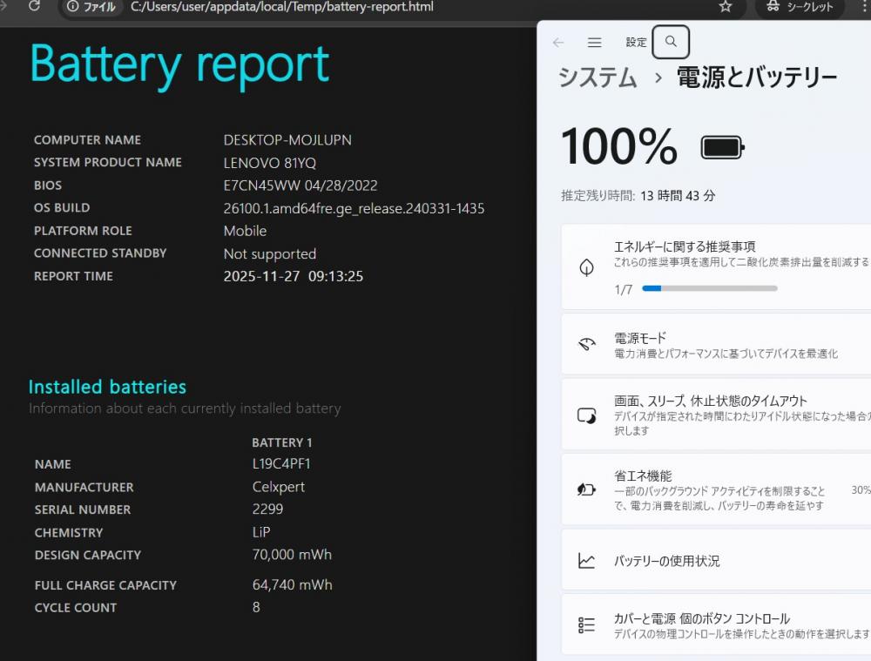
Task: Click the address bar battery-report.html URL
Action: pos(281,7)
